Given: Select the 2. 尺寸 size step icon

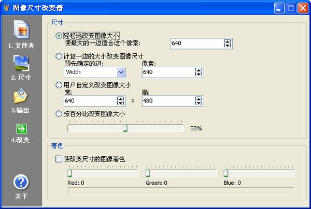Looking at the screenshot, I should tap(21, 63).
